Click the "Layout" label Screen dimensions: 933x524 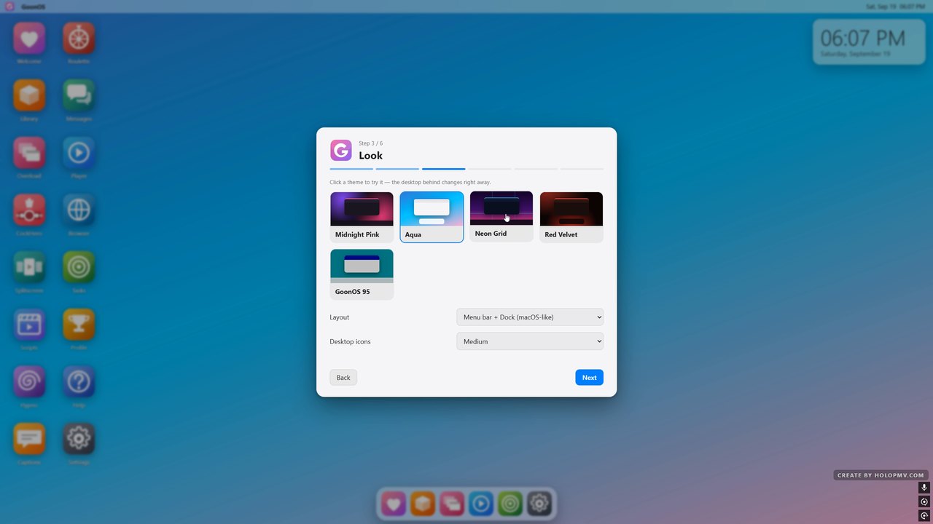pos(340,317)
